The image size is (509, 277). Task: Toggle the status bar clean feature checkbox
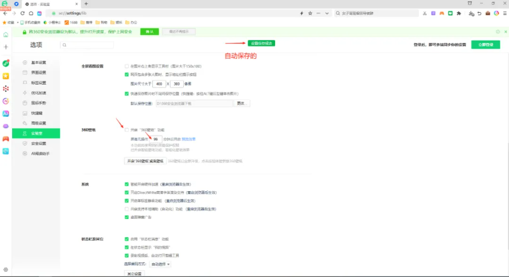click(x=126, y=239)
